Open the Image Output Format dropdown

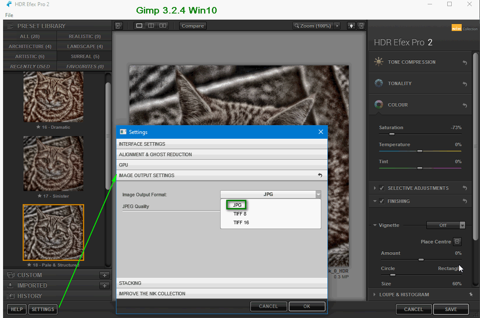271,194
